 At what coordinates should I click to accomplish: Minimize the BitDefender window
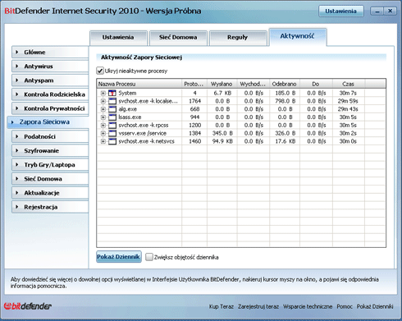tap(377, 11)
